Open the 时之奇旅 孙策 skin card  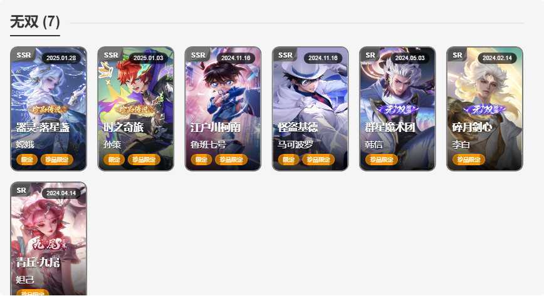click(x=135, y=109)
